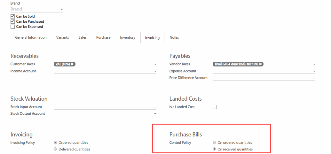Tick the Is a Landed Cost checkbox
The image size is (331, 154).
(x=215, y=107)
